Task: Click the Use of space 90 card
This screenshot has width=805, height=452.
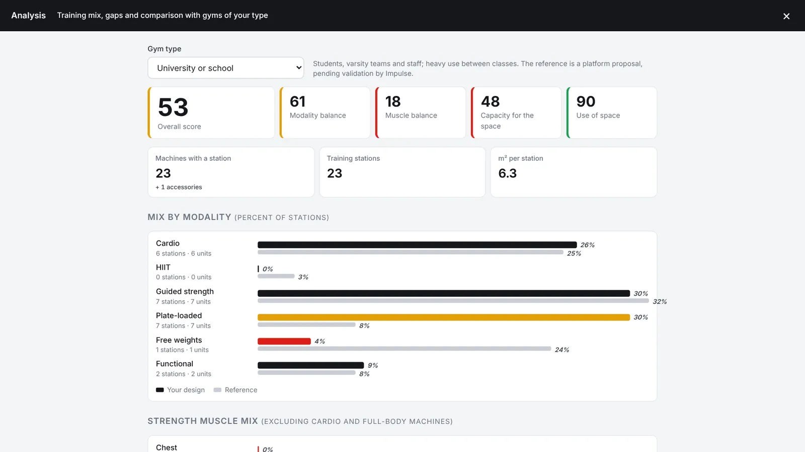Action: point(612,112)
